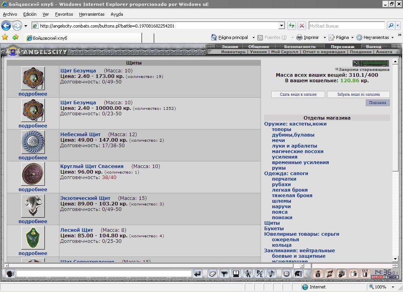Screen dimensions: 403x292
Task: Open the Página toolbar menu
Action: pyautogui.click(x=341, y=37)
